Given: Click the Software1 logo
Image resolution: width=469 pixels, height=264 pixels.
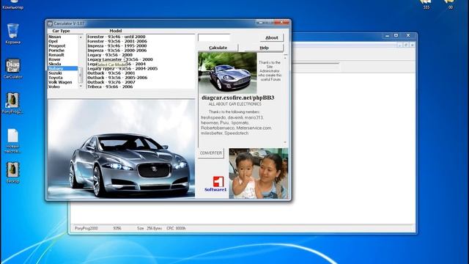Looking at the screenshot, I should tap(215, 184).
